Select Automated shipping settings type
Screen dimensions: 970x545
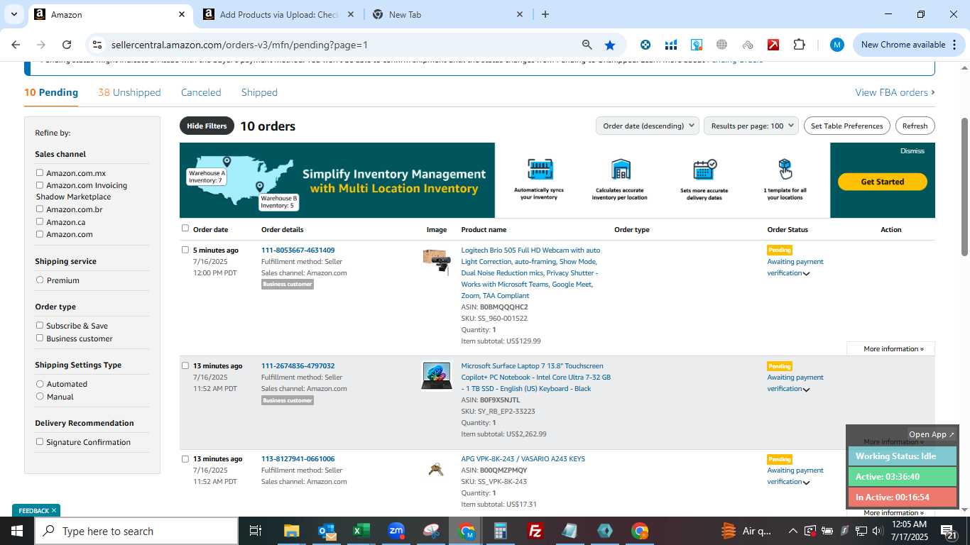[x=40, y=383]
